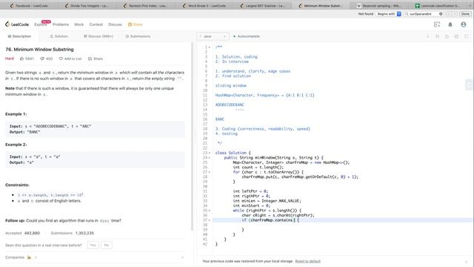Open Problems in the nav bar
474x267 pixels.
coord(61,24)
